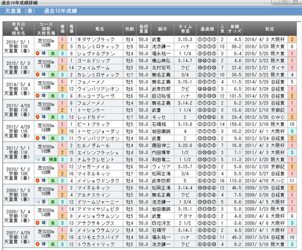Viewport: 302px width, 250px height.
Task: Select horse name シュヴァルグラン
Action: pos(96,54)
